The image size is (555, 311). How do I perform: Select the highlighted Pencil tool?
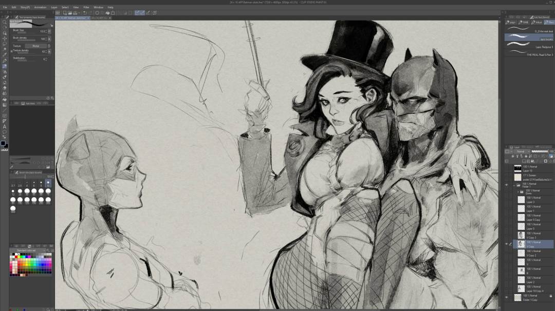click(x=5, y=66)
